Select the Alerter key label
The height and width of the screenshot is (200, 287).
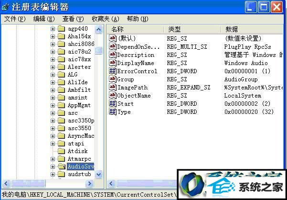79,67
